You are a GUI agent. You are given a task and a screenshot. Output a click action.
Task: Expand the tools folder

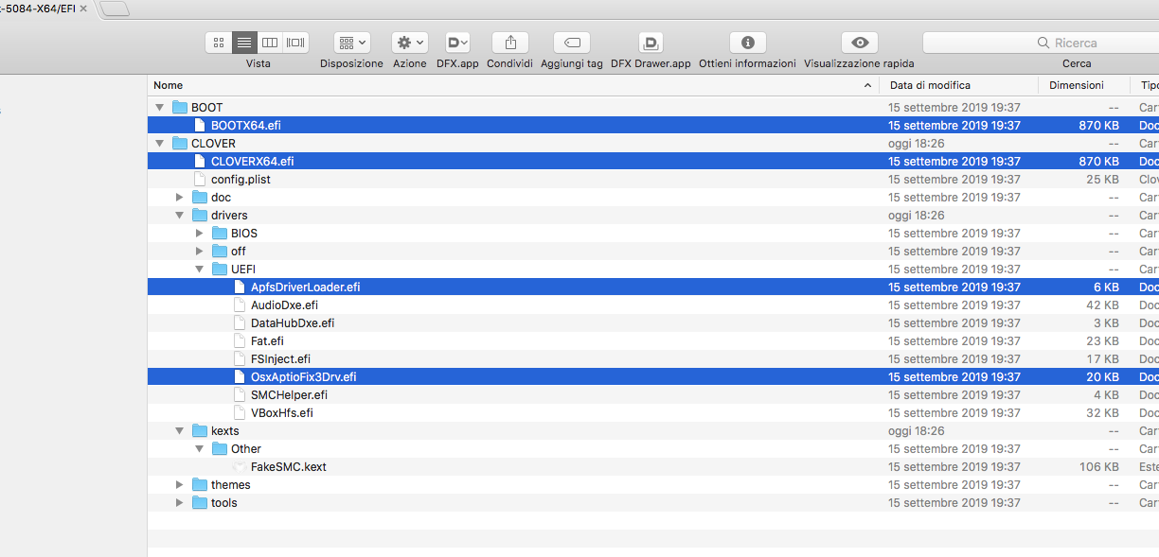[x=180, y=503]
